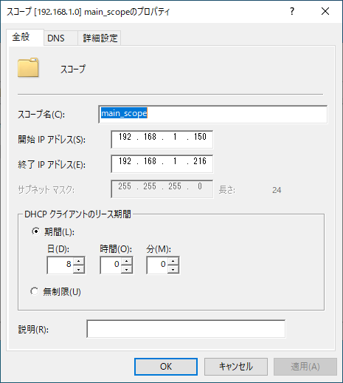
Task: Click the help question mark icon
Action: coord(292,11)
